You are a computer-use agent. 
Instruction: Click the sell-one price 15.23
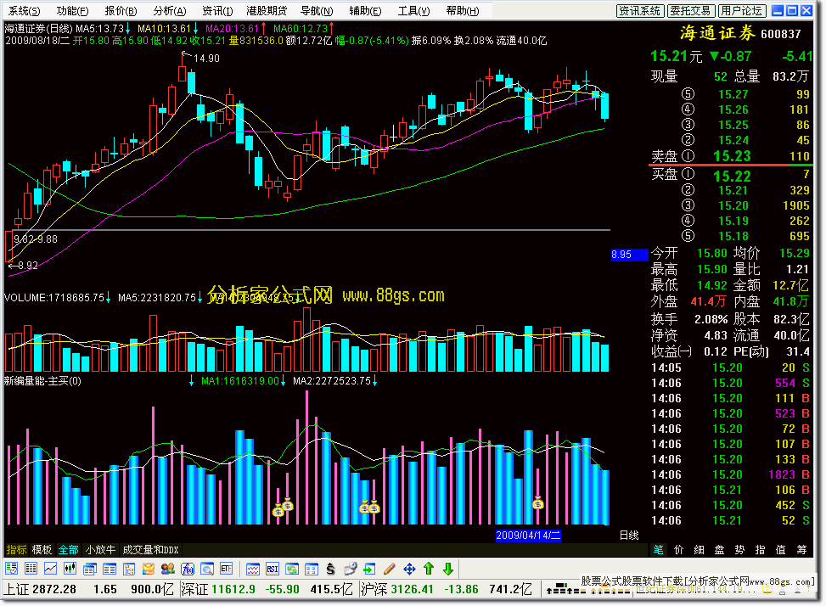(x=732, y=156)
